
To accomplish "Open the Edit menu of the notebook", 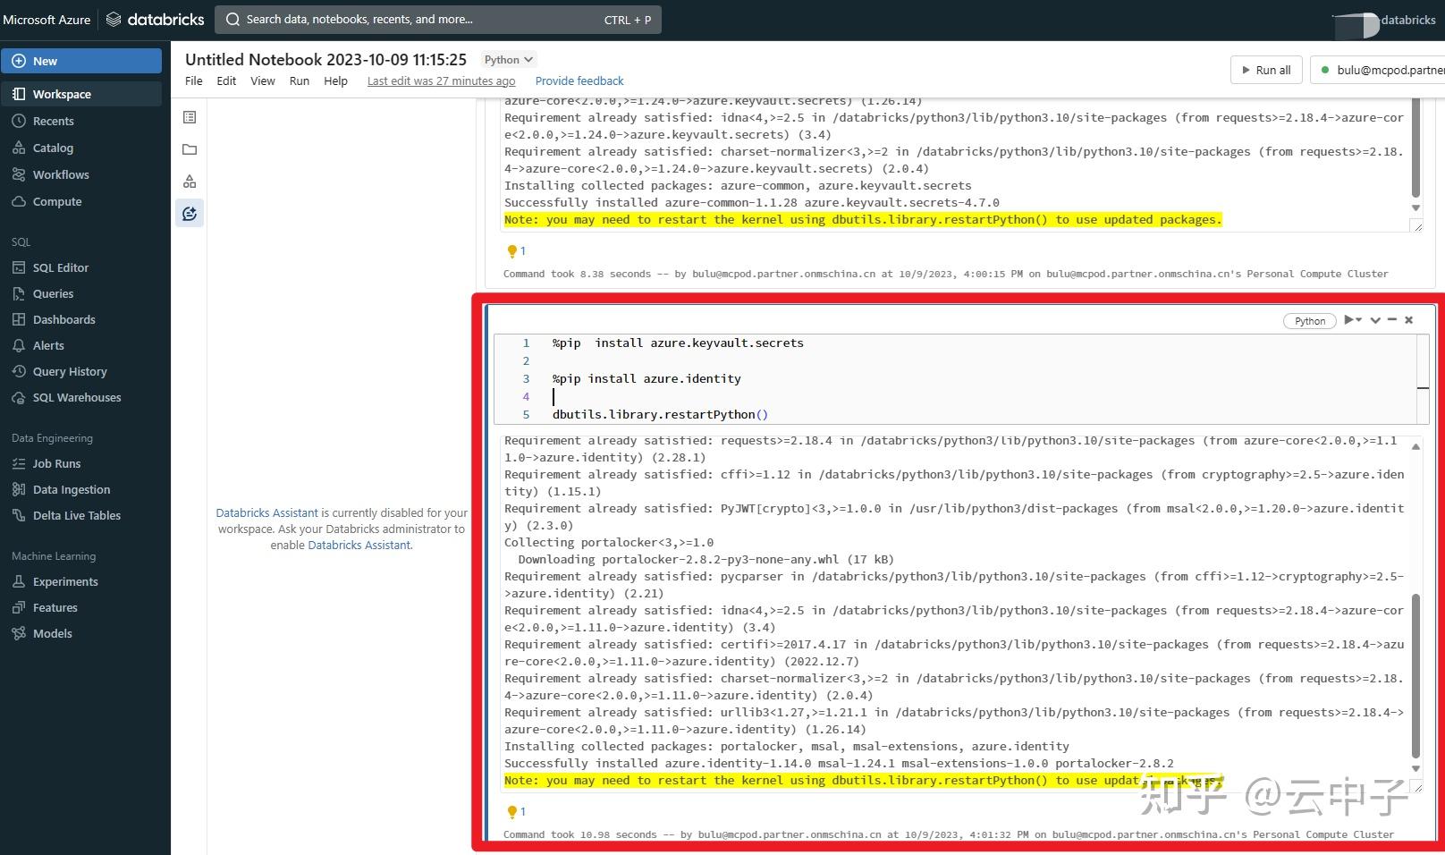I will click(x=225, y=80).
